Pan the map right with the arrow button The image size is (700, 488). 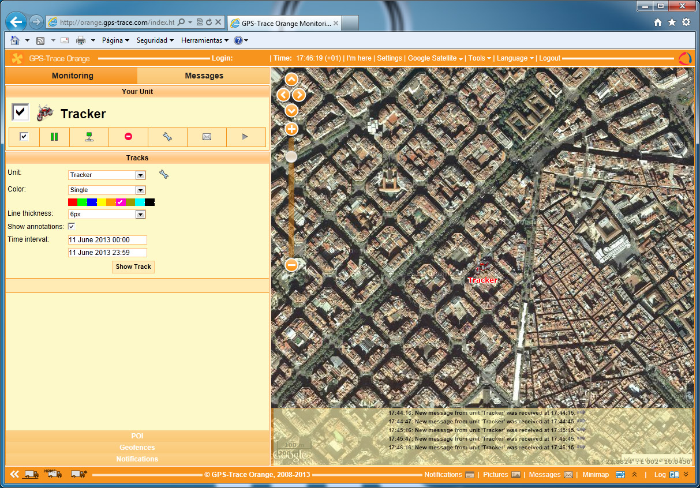(299, 95)
